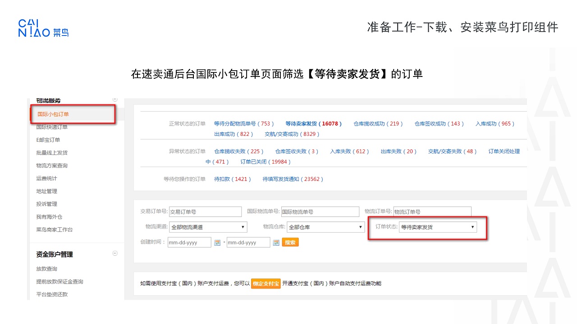Click the orange 搜索 button
The width and height of the screenshot is (577, 324).
[x=290, y=243]
